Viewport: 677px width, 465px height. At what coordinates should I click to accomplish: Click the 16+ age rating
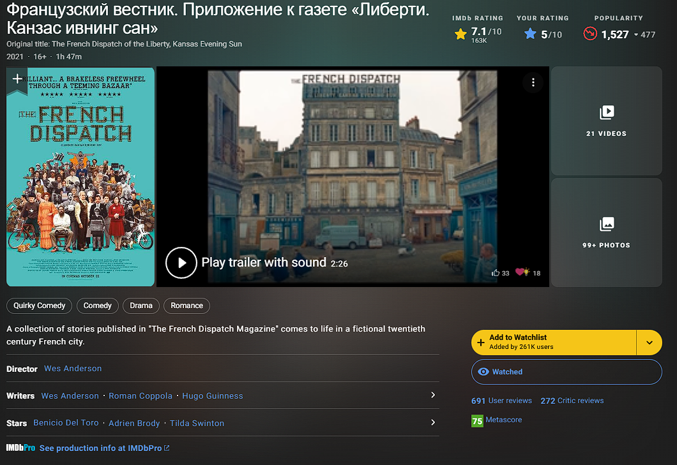click(x=40, y=57)
